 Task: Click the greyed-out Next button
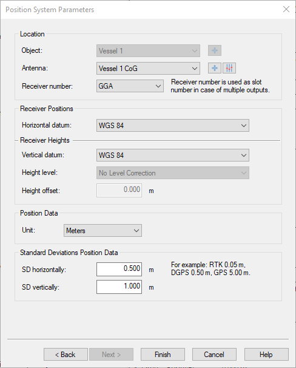point(111,355)
